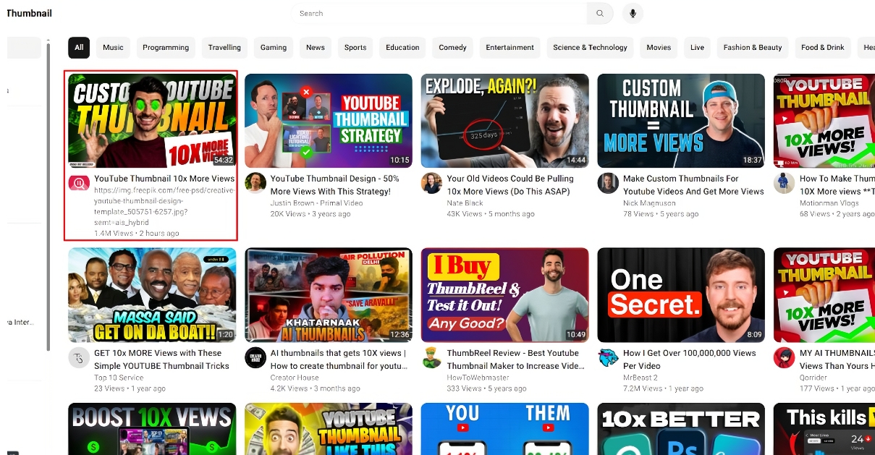Filter by Live category

(697, 48)
